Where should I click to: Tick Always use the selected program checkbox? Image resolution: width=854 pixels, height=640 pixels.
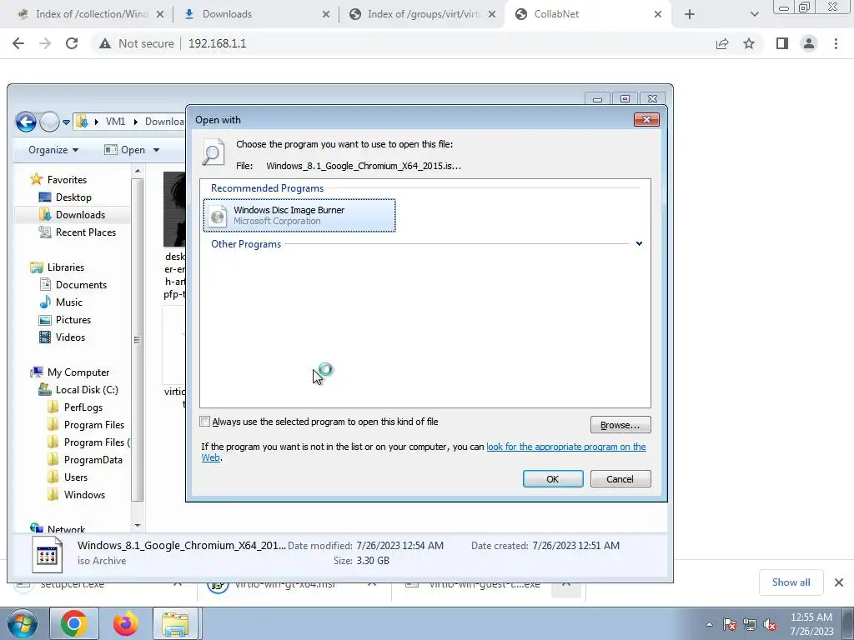(205, 422)
